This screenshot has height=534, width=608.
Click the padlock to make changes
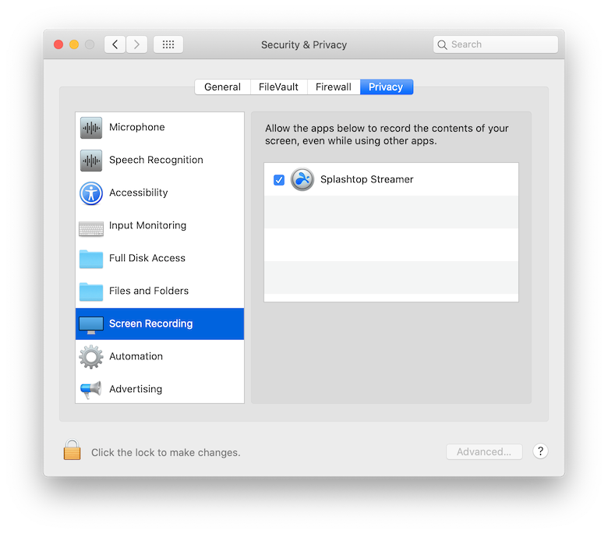(x=72, y=451)
